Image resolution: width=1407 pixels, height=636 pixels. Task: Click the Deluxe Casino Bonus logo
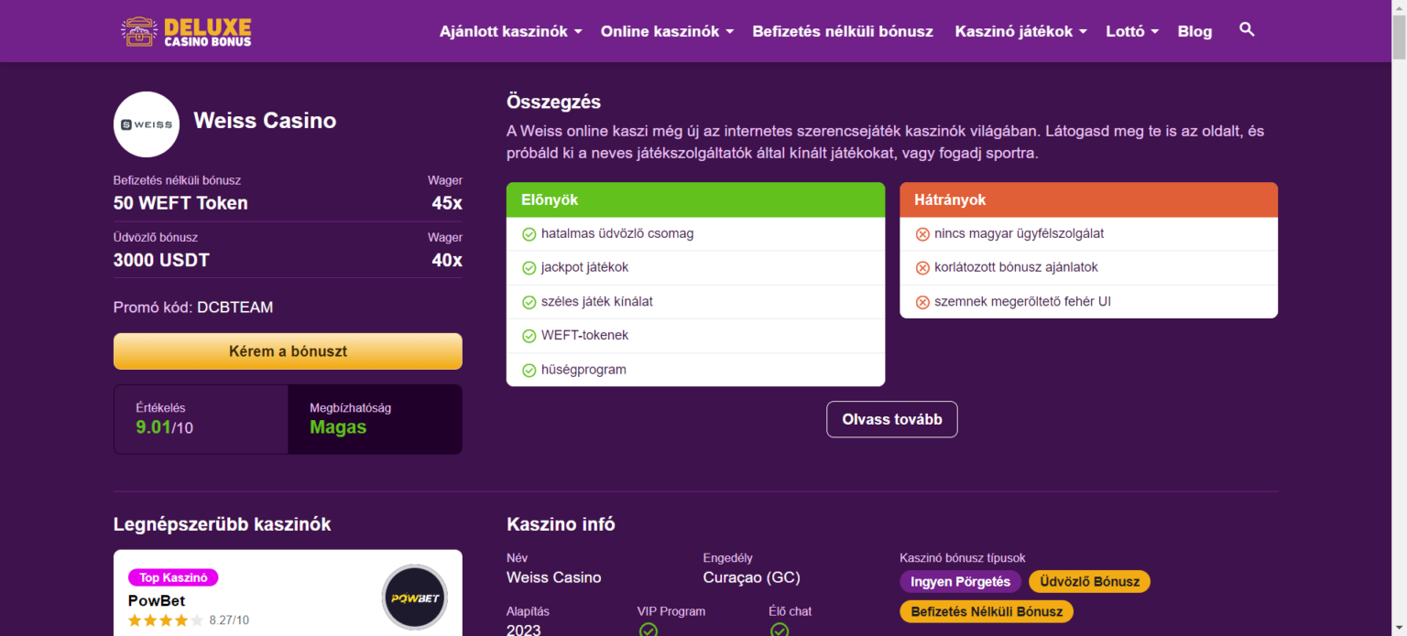click(186, 31)
